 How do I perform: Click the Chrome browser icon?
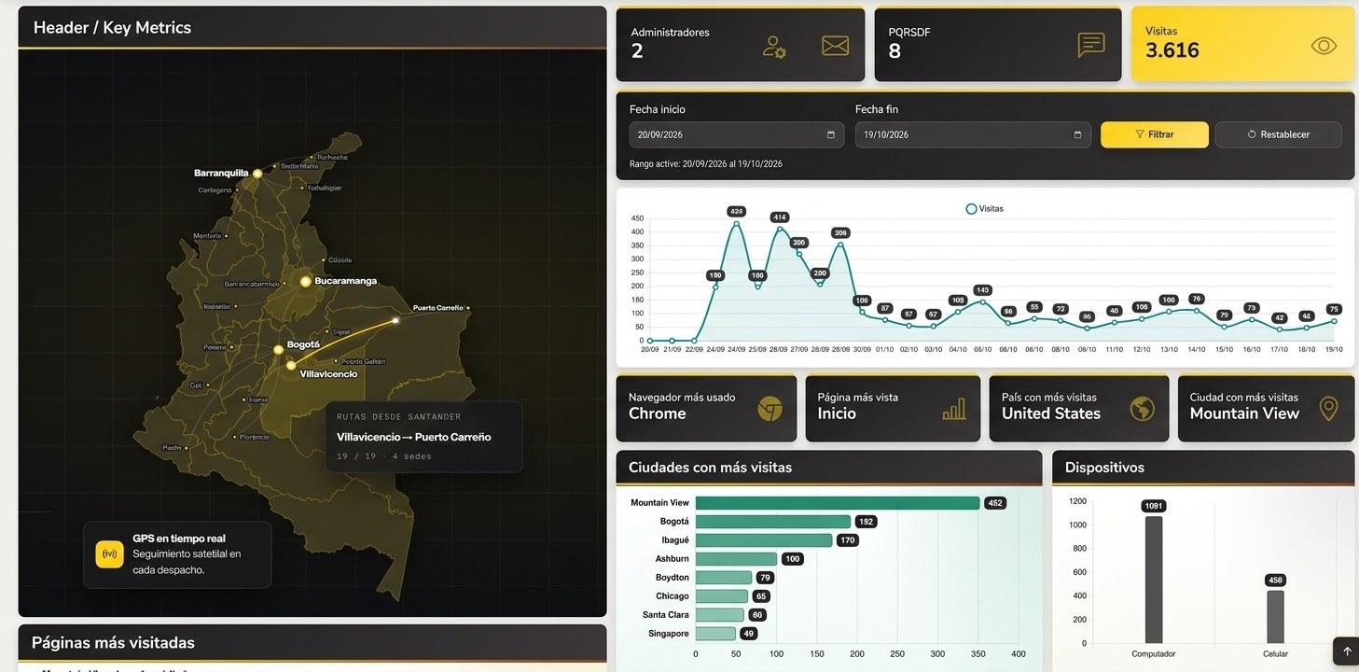pos(770,409)
